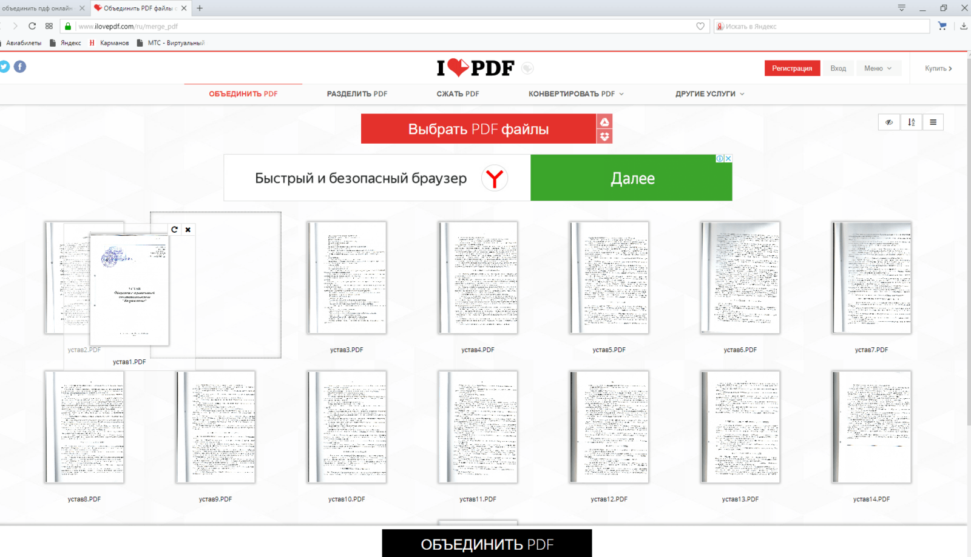Select the устав4.PDF thumbnail
Screen dimensions: 971x557
478,278
